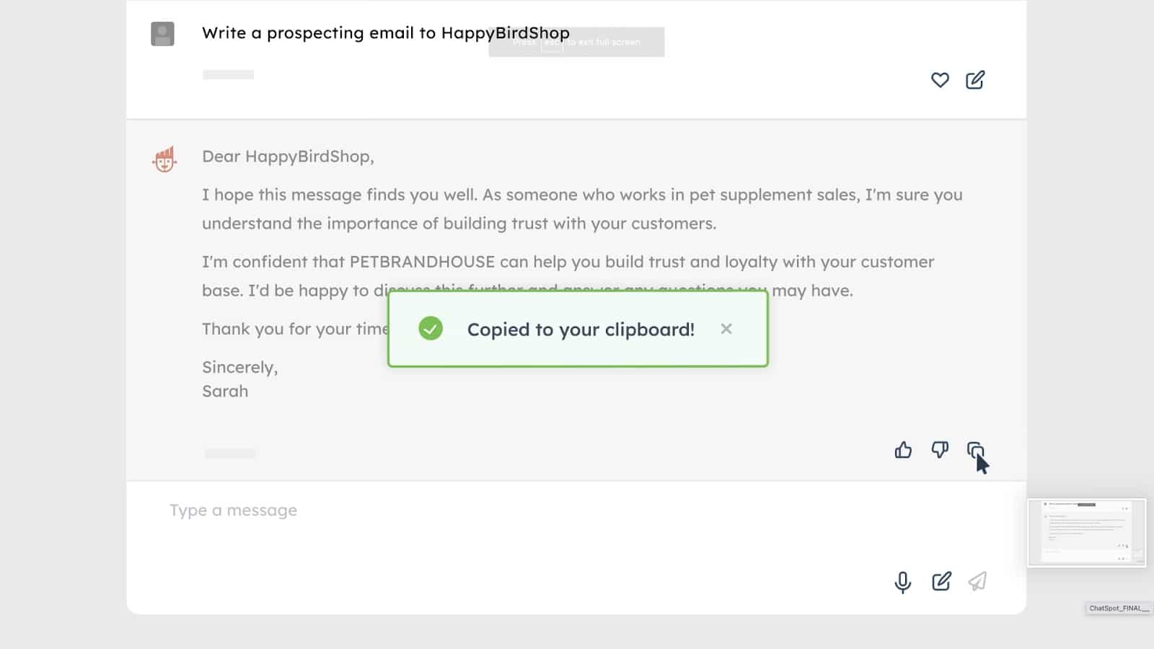This screenshot has width=1154, height=649.
Task: Open the screen recording thumbnail preview
Action: click(x=1086, y=533)
